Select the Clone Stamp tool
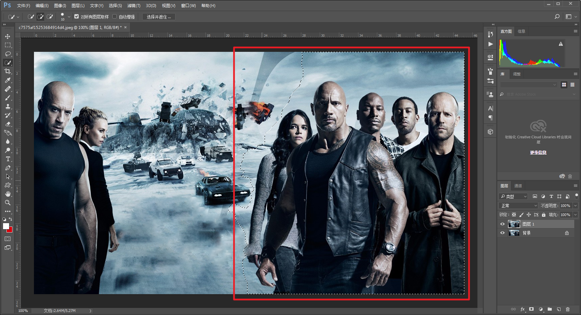Image resolution: width=581 pixels, height=315 pixels. [x=8, y=106]
